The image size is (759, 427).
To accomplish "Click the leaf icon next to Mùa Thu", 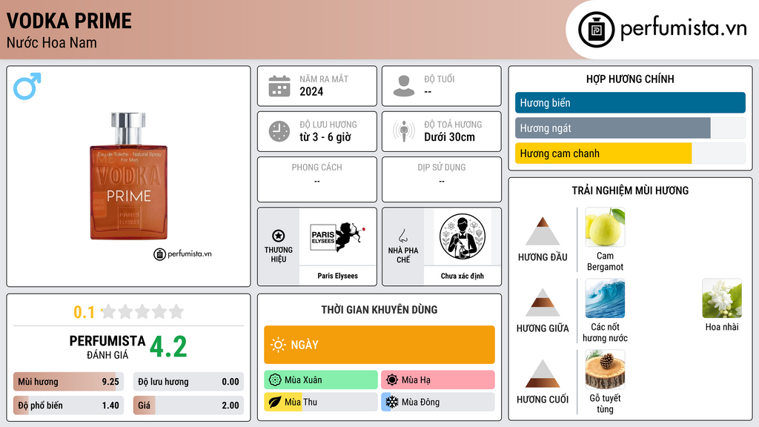I will pyautogui.click(x=275, y=402).
